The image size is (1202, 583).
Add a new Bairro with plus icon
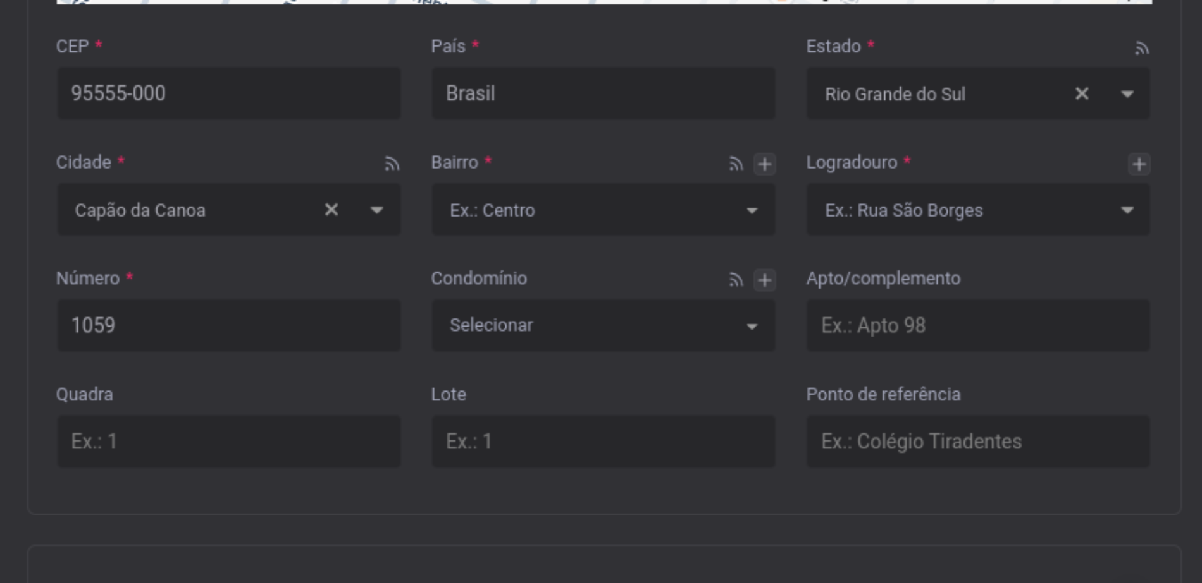coord(764,164)
